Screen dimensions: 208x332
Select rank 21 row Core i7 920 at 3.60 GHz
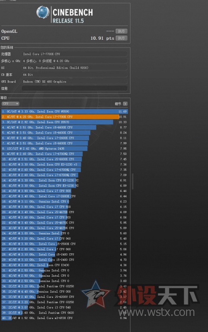coord(64,217)
